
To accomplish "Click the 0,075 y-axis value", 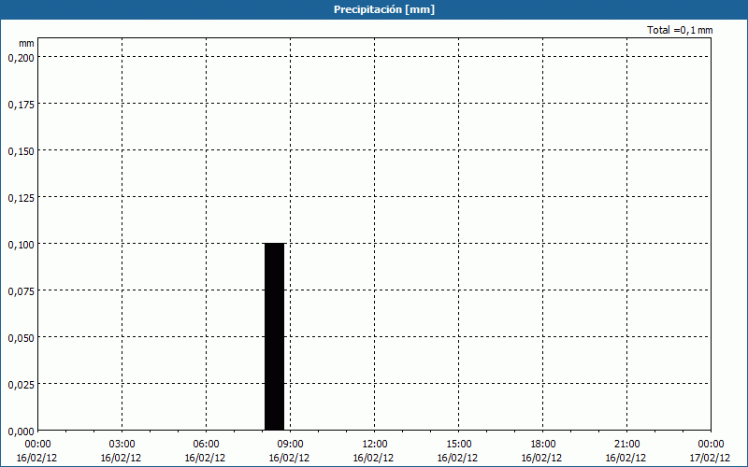I will [21, 290].
